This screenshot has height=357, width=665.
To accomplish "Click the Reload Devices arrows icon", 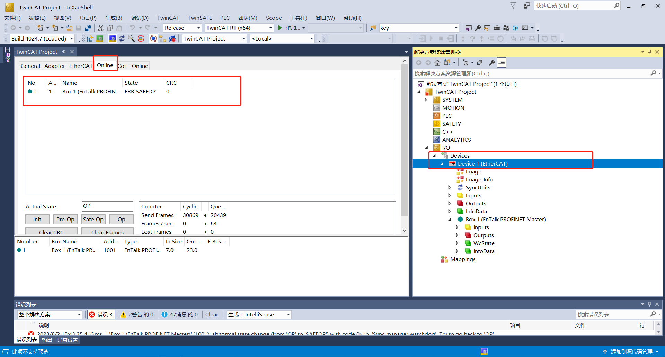I will point(122,38).
